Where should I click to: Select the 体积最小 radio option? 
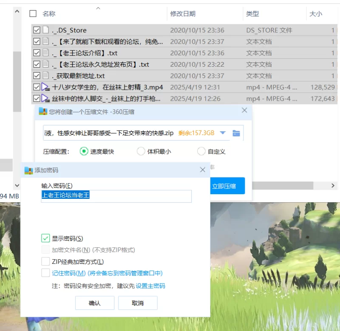141,151
